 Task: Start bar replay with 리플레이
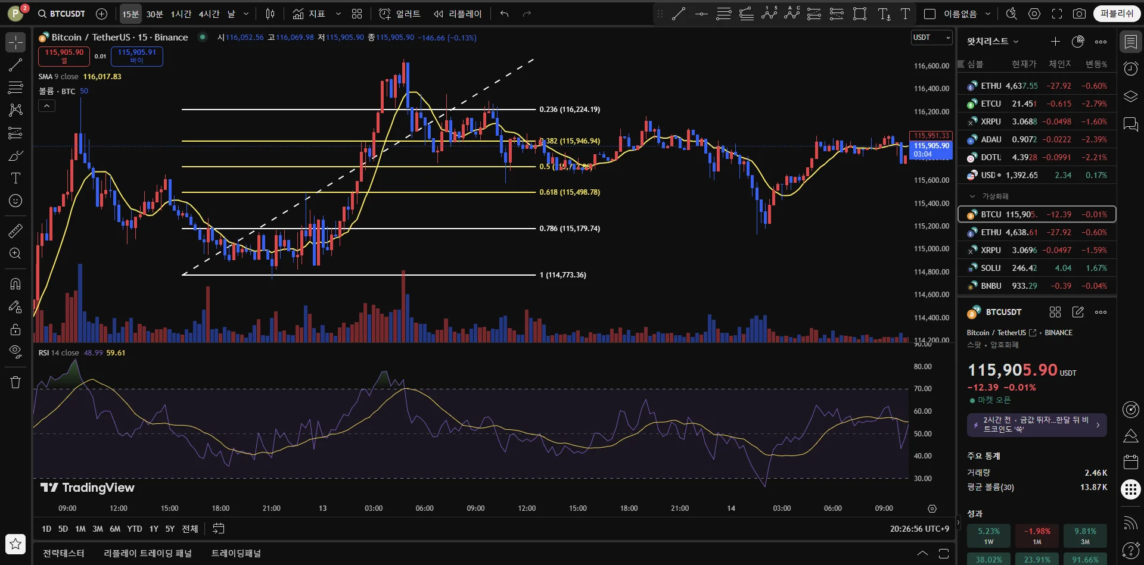click(x=458, y=14)
